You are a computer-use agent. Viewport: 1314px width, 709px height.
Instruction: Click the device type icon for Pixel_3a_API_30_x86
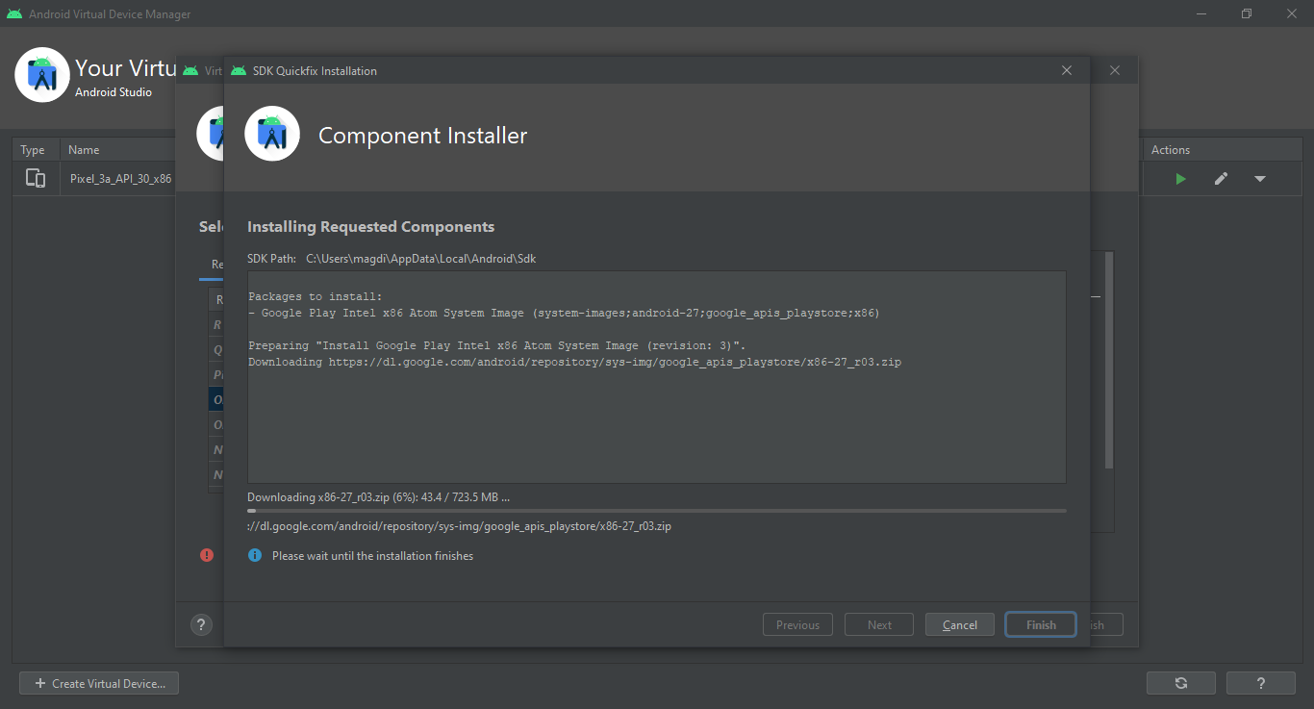(x=36, y=178)
